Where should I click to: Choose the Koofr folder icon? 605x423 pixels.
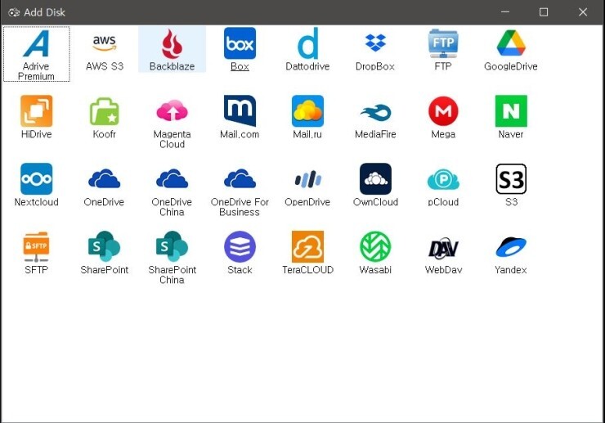tap(104, 111)
